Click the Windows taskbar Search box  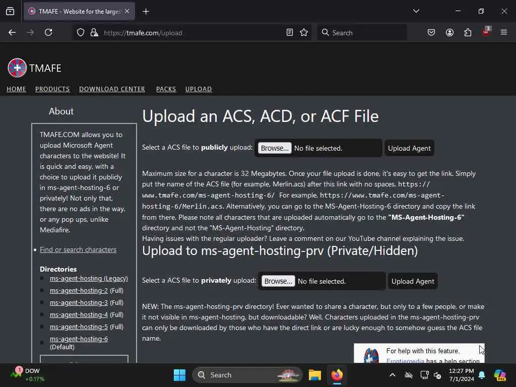click(247, 375)
